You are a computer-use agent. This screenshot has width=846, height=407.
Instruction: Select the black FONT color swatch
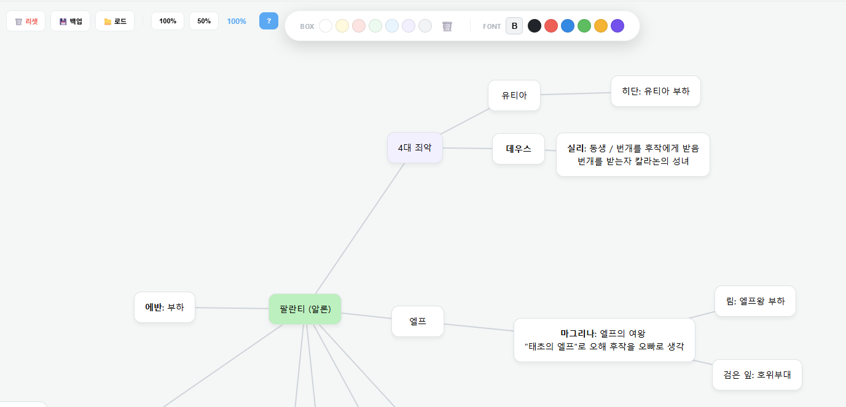pos(534,26)
